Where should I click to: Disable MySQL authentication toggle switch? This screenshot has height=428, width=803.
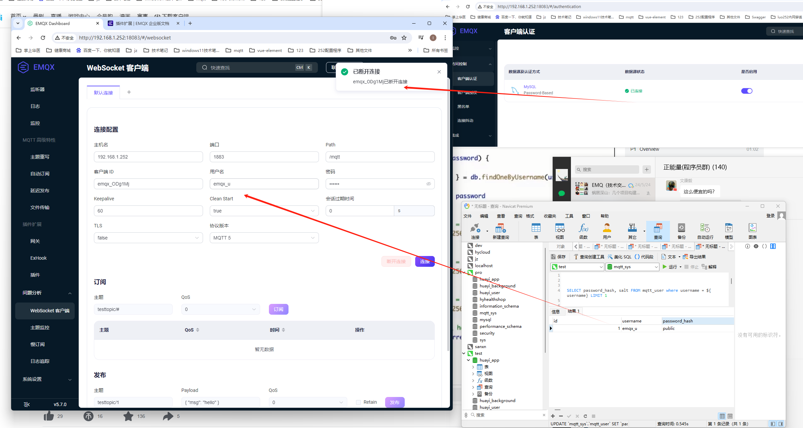click(747, 91)
